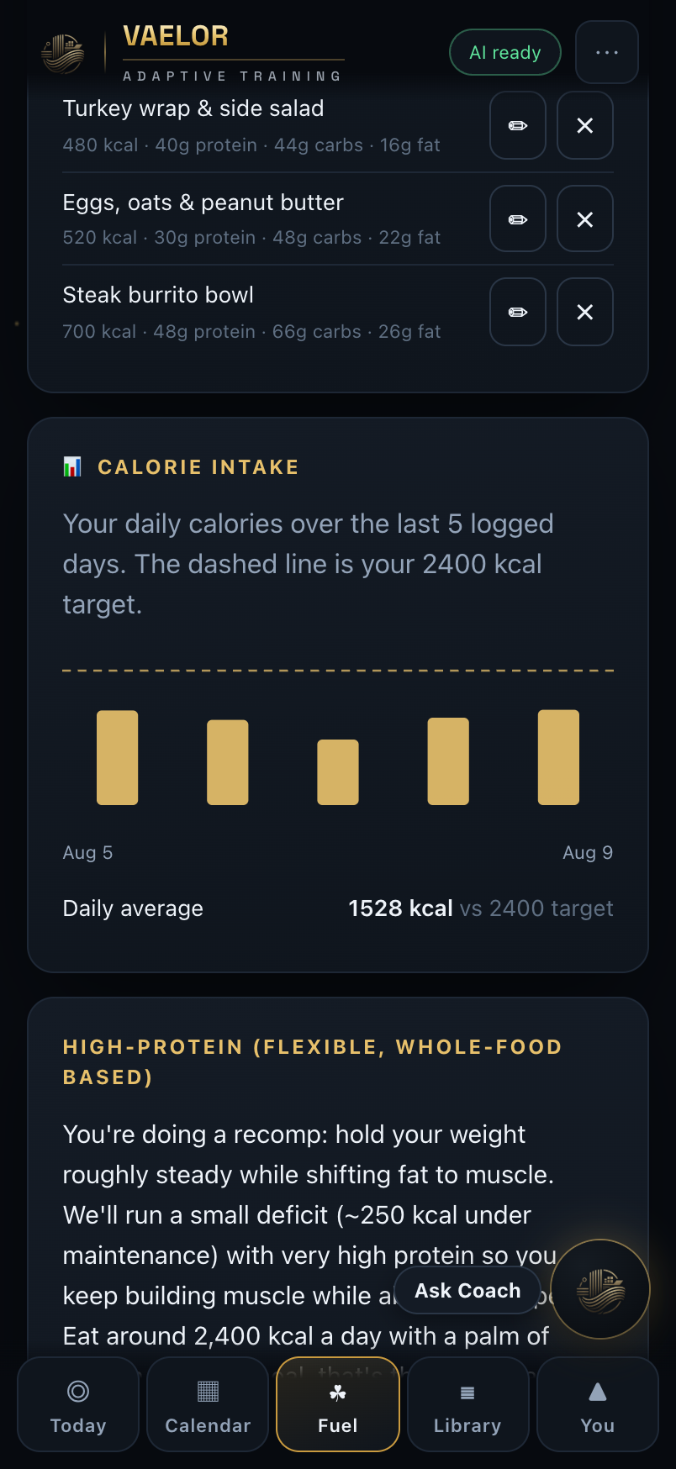Screen dimensions: 676x1469
Task: Open the floating coach avatar button
Action: pyautogui.click(x=600, y=1289)
